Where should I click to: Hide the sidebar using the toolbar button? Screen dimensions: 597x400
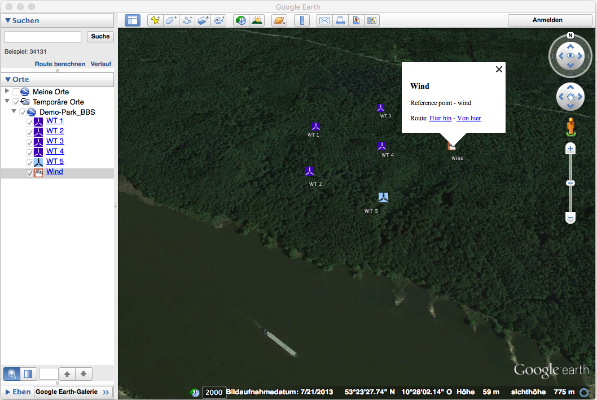[133, 20]
